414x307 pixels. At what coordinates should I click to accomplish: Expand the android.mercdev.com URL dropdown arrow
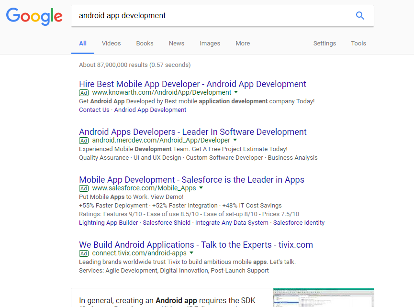click(235, 140)
